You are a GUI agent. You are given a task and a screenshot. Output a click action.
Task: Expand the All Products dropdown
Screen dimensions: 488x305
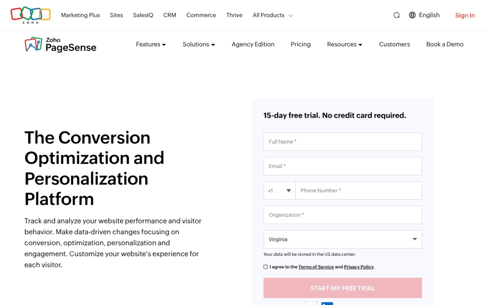[x=273, y=15]
